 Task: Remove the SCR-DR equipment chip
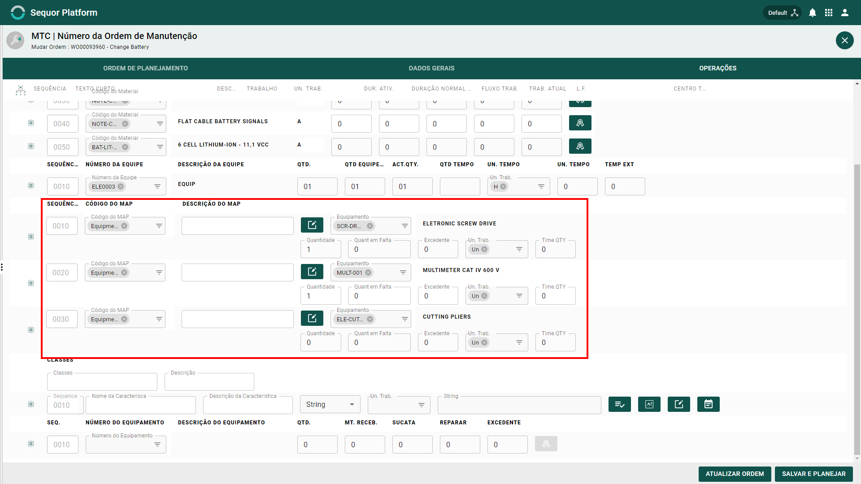370,226
